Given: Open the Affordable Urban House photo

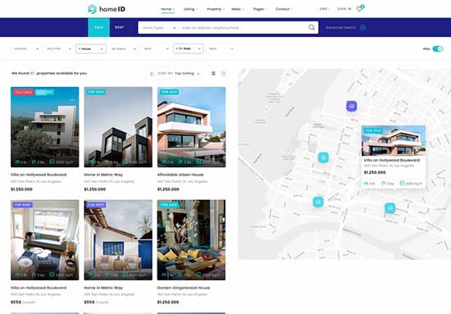Looking at the screenshot, I should point(192,127).
